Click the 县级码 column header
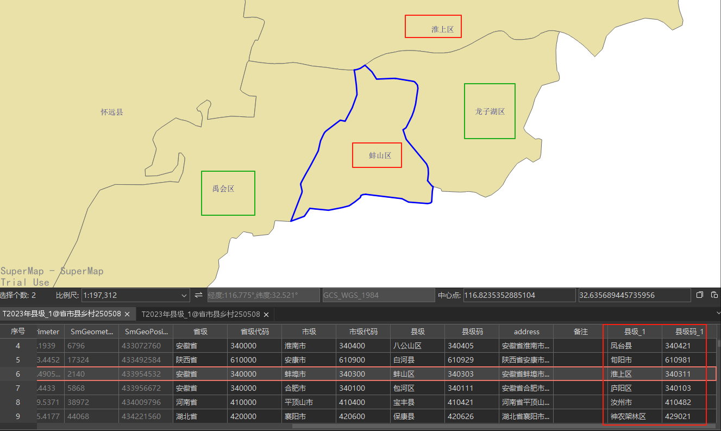 pyautogui.click(x=472, y=332)
